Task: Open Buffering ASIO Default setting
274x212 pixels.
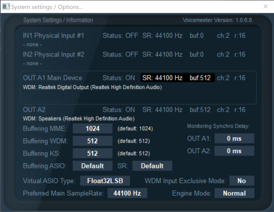Action: pos(92,166)
